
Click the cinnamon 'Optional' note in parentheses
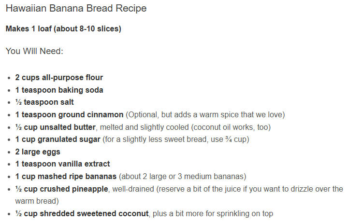205,115
